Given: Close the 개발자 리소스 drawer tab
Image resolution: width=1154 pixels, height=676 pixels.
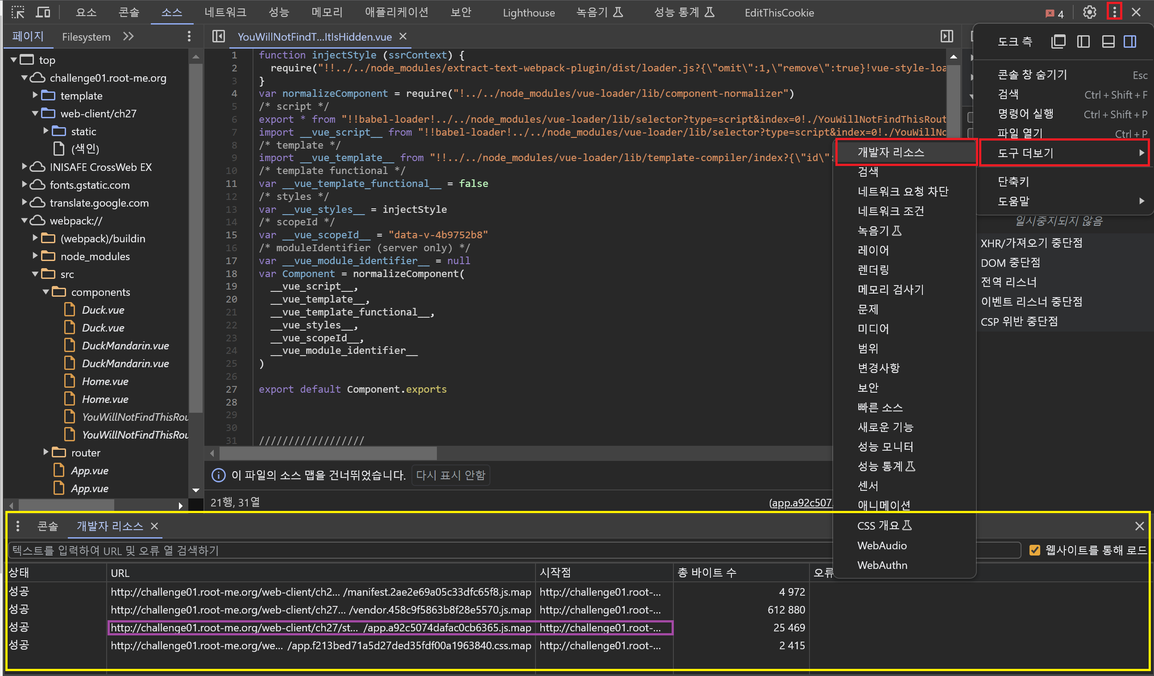Looking at the screenshot, I should (154, 526).
